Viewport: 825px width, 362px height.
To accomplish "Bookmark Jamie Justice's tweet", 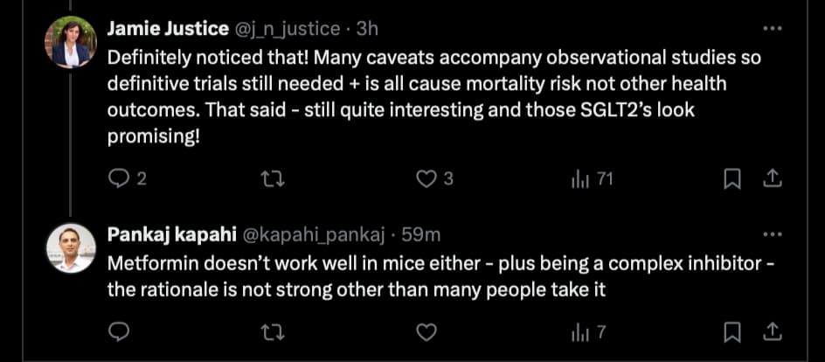I will click(x=733, y=179).
